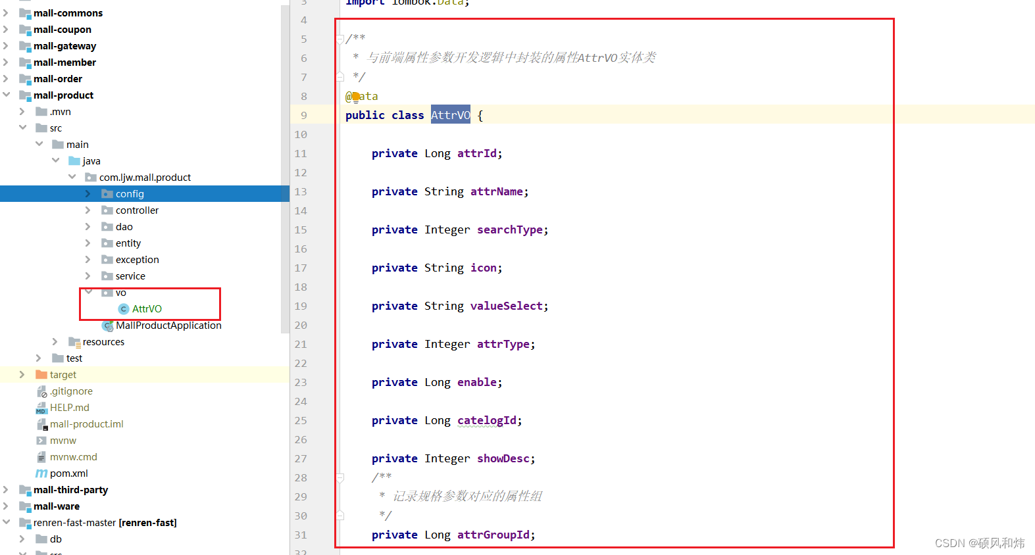Fold the Javadoc comment at line 28

(x=340, y=477)
